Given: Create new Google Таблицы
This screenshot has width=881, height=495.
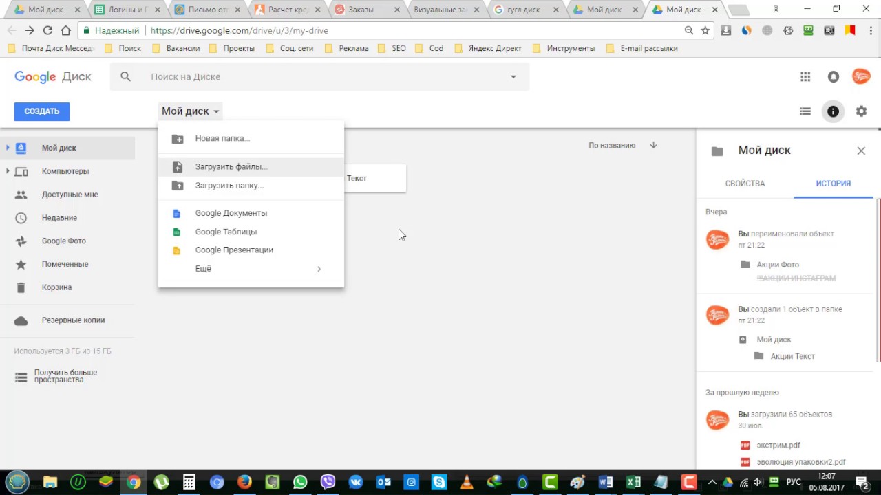Looking at the screenshot, I should pyautogui.click(x=251, y=232).
